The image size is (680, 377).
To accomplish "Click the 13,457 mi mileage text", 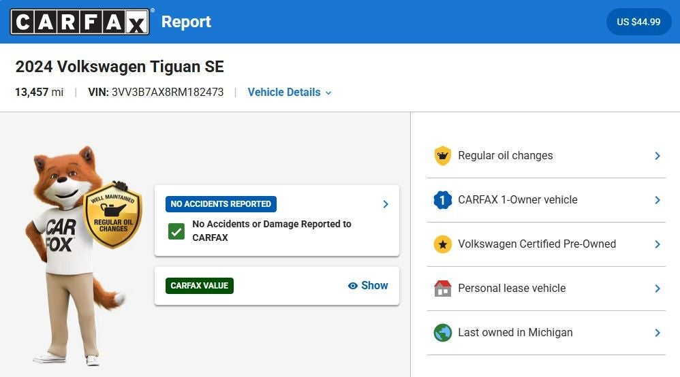I will click(x=39, y=93).
